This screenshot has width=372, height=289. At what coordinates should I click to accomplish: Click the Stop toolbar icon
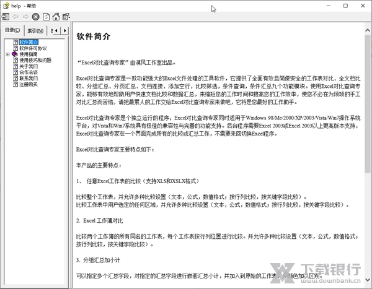(x=35, y=17)
